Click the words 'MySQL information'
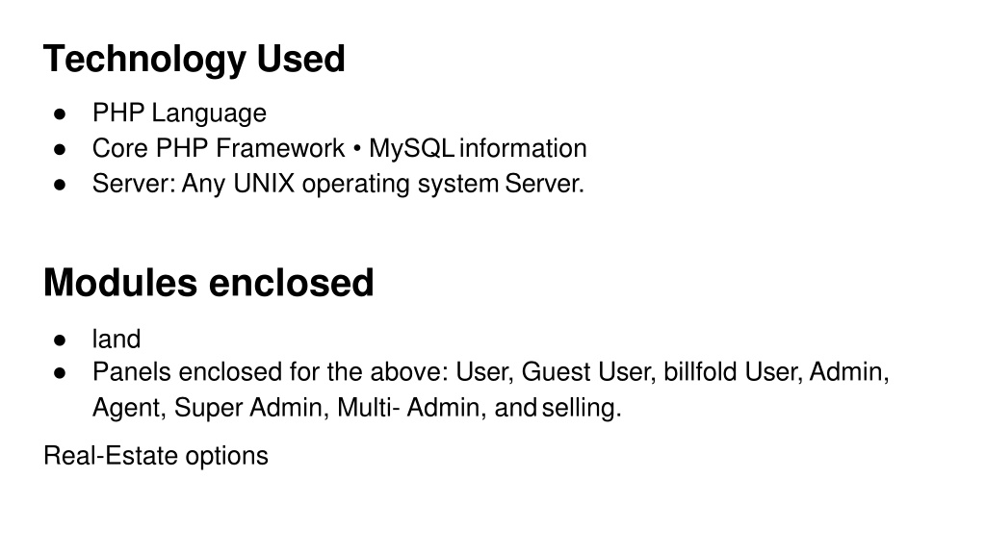Viewport: 986px width, 554px height. point(478,148)
